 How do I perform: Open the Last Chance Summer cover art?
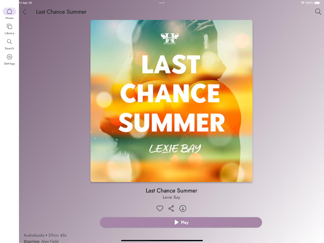tap(171, 101)
